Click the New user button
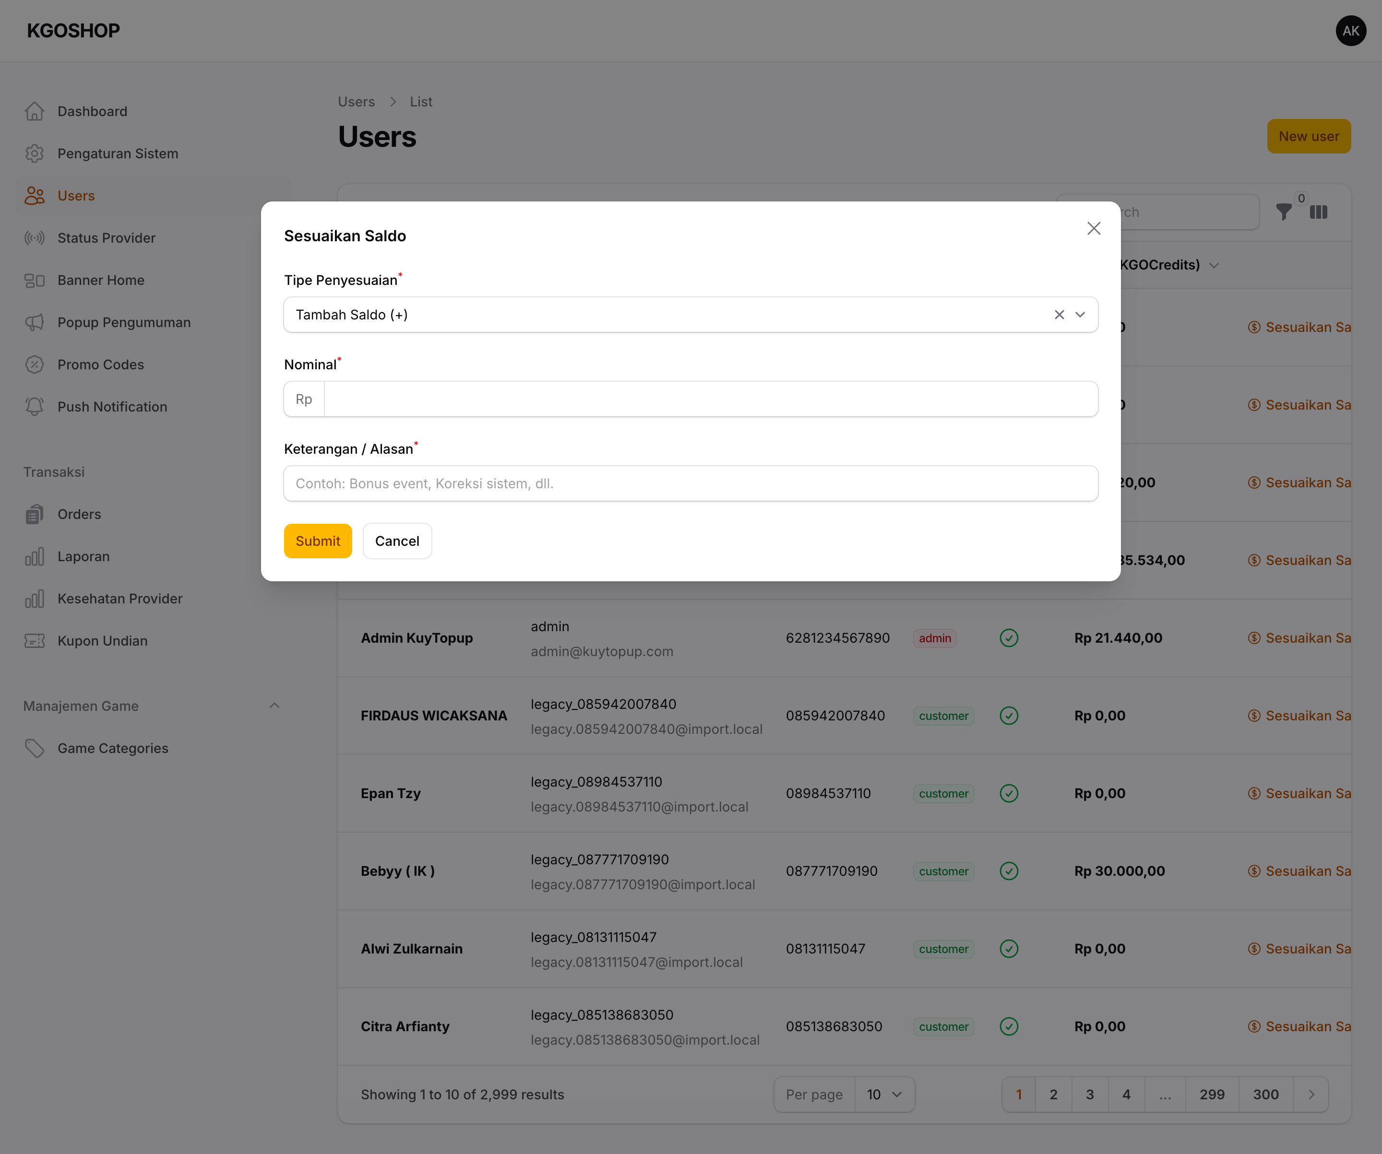Screen dimensions: 1382x1154 pyautogui.click(x=1308, y=136)
